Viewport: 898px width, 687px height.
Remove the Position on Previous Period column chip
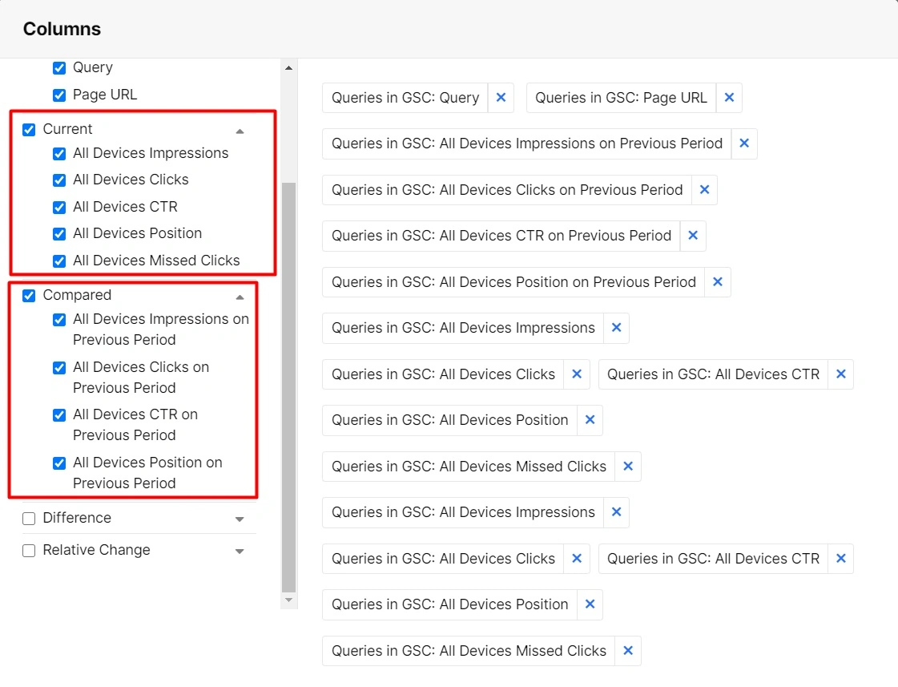[x=717, y=282]
